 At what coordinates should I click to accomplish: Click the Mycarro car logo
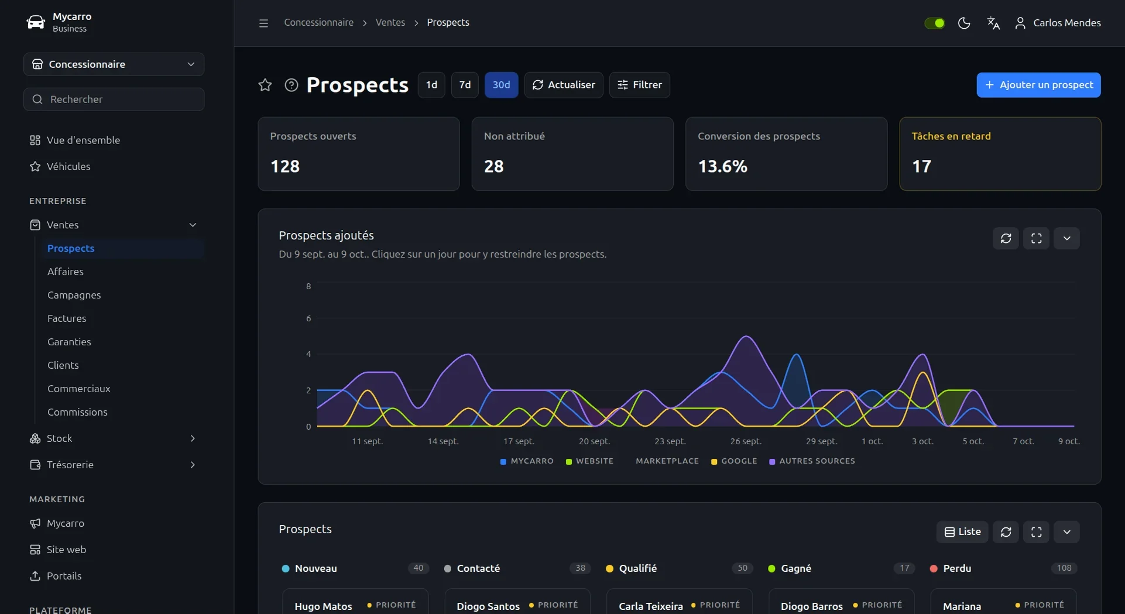[36, 22]
